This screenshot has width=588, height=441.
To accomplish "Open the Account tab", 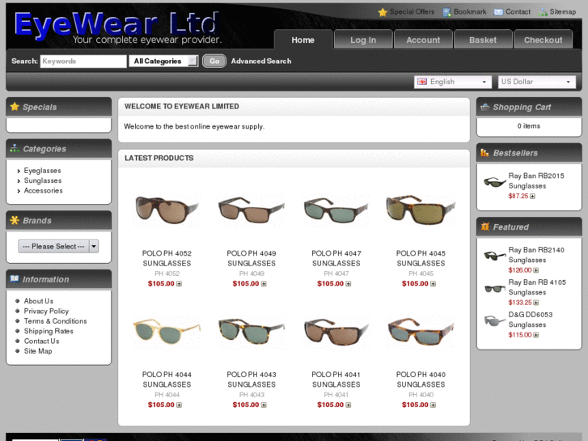I will [423, 40].
